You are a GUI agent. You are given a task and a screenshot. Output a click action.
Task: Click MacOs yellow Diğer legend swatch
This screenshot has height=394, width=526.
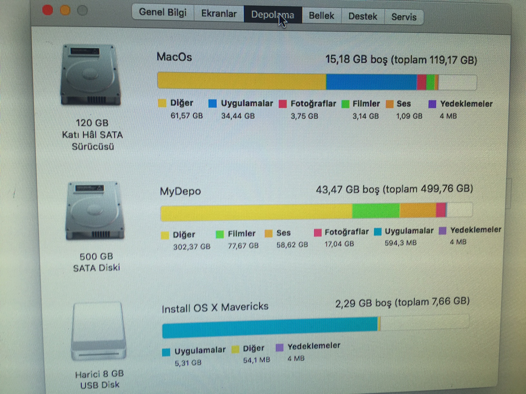click(162, 103)
